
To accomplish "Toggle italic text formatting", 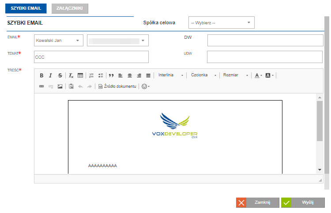I will point(50,75).
